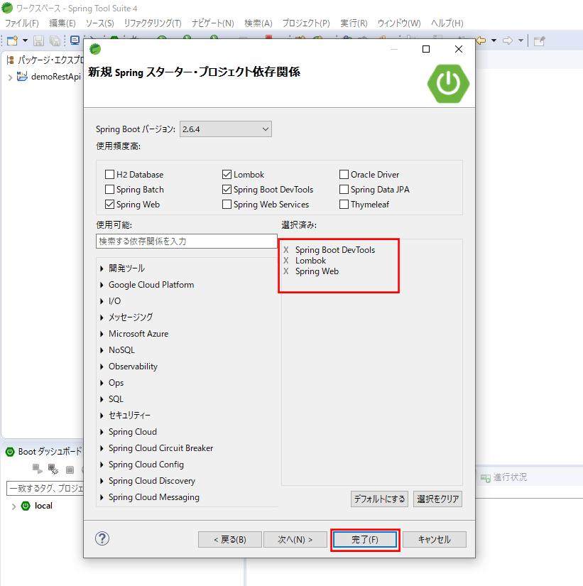Click the start/restart icon in Boot Dashboard
The width and height of the screenshot is (583, 586).
[x=38, y=469]
